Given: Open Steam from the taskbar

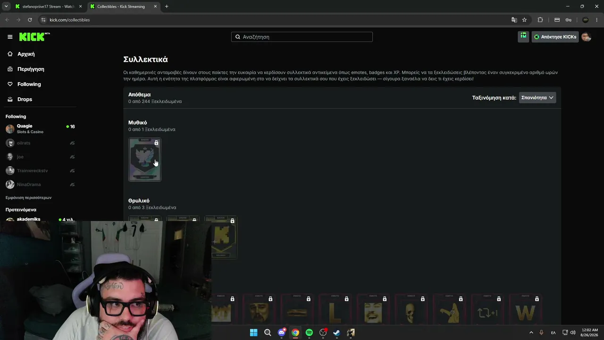Looking at the screenshot, I should click(x=336, y=332).
